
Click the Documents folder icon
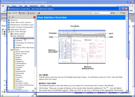[x=14, y=73]
